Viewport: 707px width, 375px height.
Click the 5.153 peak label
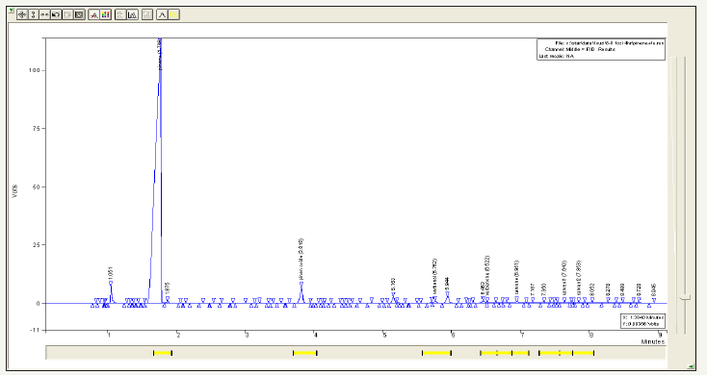[393, 285]
